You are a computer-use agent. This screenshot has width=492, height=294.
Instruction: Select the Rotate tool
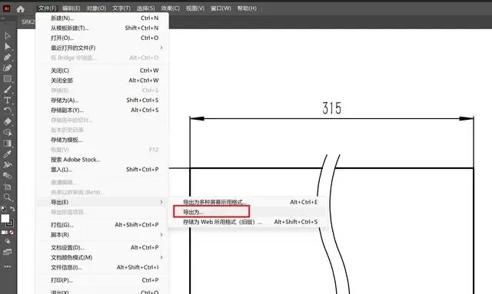click(7, 111)
